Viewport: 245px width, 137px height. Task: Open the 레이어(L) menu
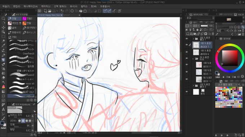[x=46, y=6]
